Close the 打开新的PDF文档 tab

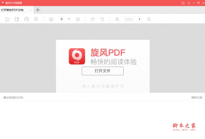click(31, 10)
